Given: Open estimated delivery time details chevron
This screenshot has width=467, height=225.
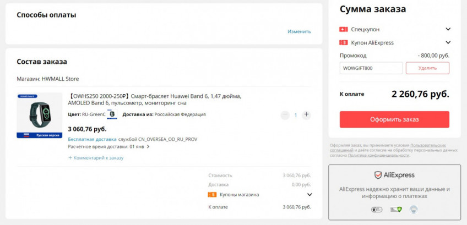Looking at the screenshot, I should click(148, 147).
